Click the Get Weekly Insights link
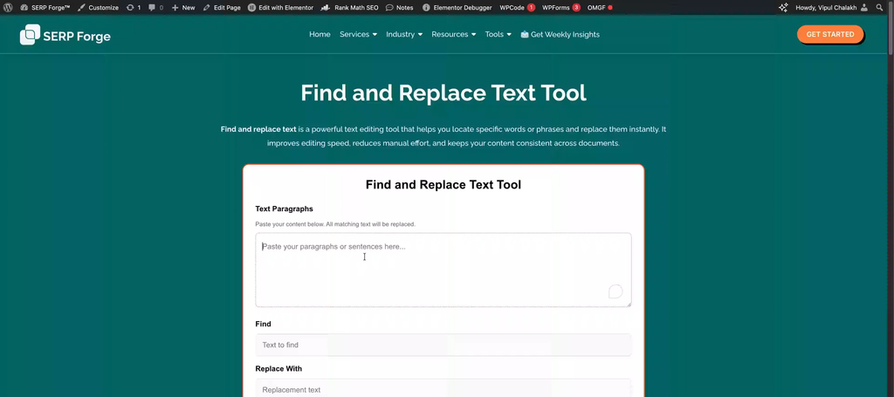Screen dimensions: 894x397 coord(560,35)
